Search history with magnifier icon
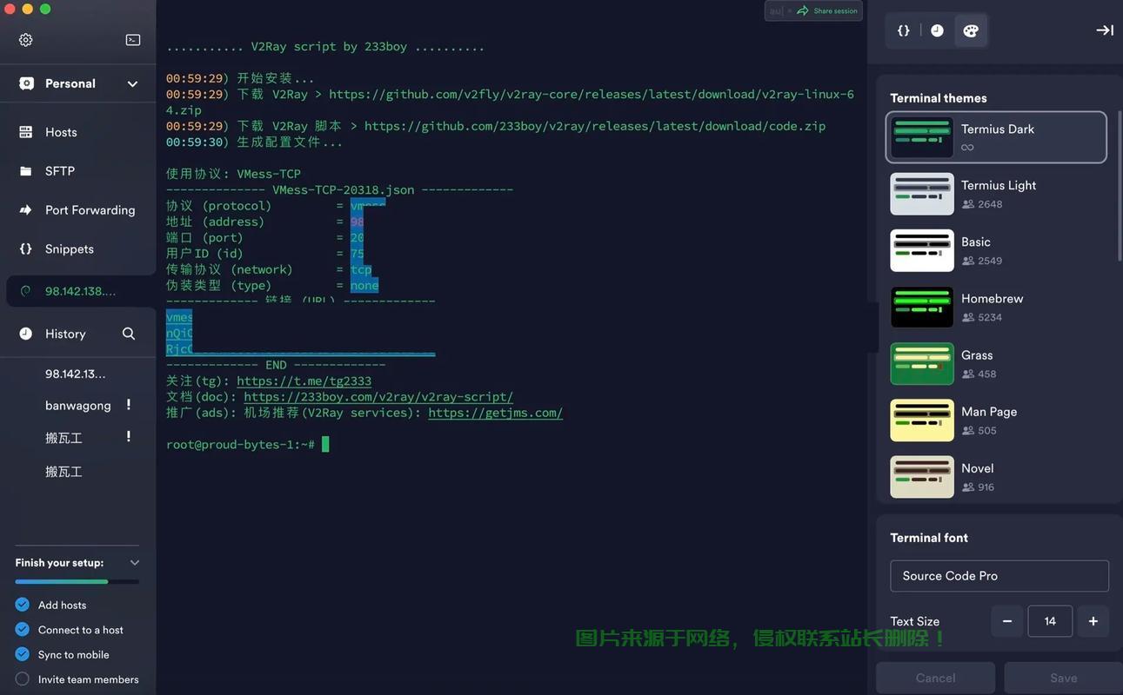1123x695 pixels. 129,334
